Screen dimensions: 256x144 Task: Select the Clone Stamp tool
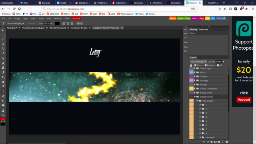coord(3,68)
